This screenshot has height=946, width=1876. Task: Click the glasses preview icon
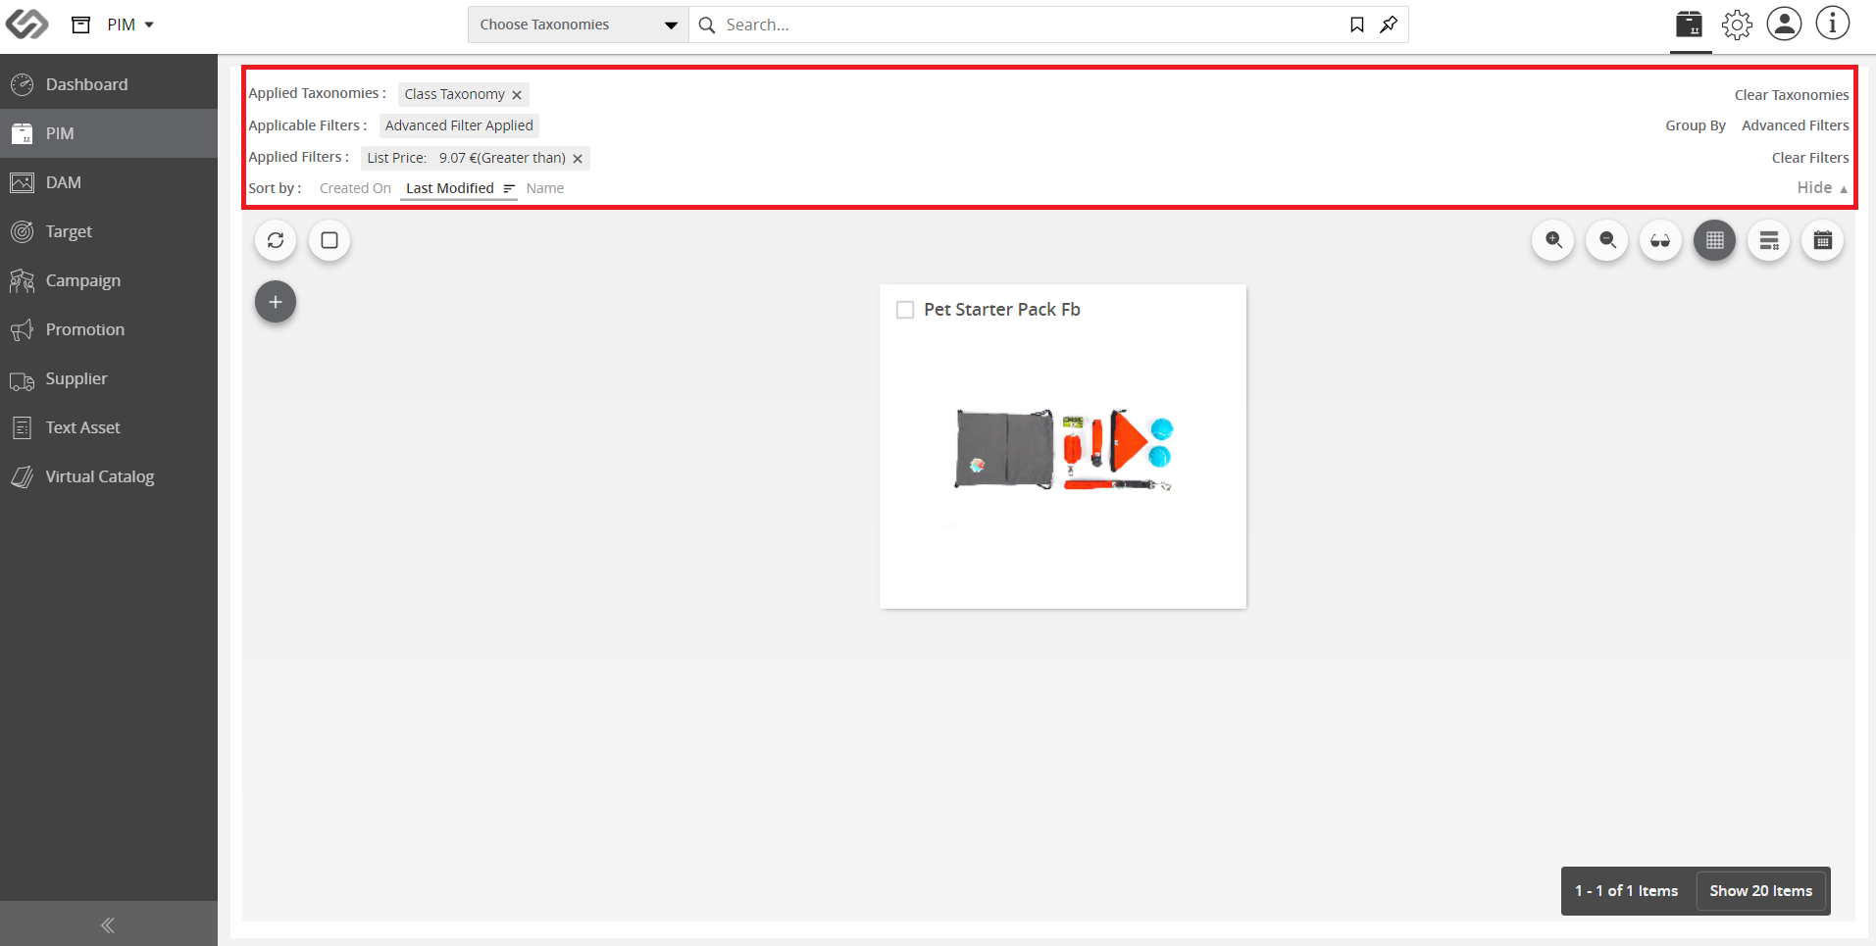[x=1660, y=240]
